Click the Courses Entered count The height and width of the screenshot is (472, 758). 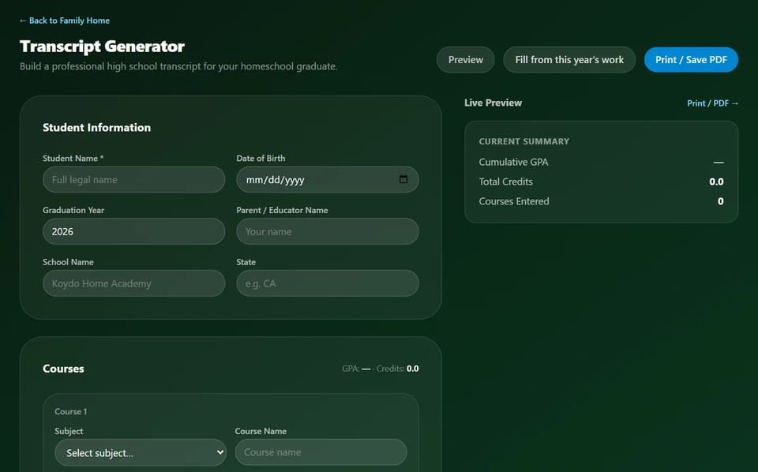[x=720, y=201]
